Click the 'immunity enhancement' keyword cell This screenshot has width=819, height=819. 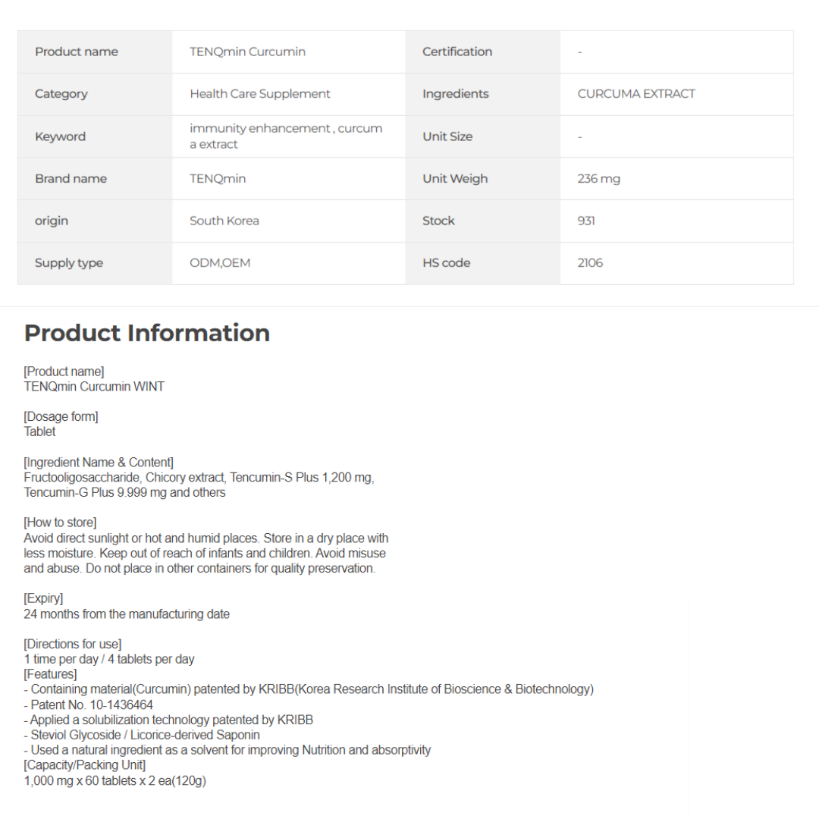point(285,136)
